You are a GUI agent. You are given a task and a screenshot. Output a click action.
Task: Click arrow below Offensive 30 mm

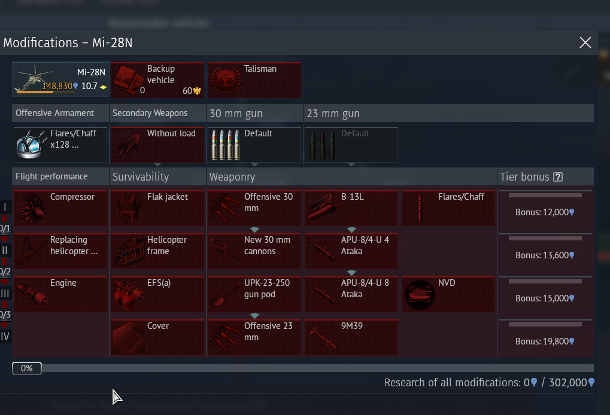254,230
